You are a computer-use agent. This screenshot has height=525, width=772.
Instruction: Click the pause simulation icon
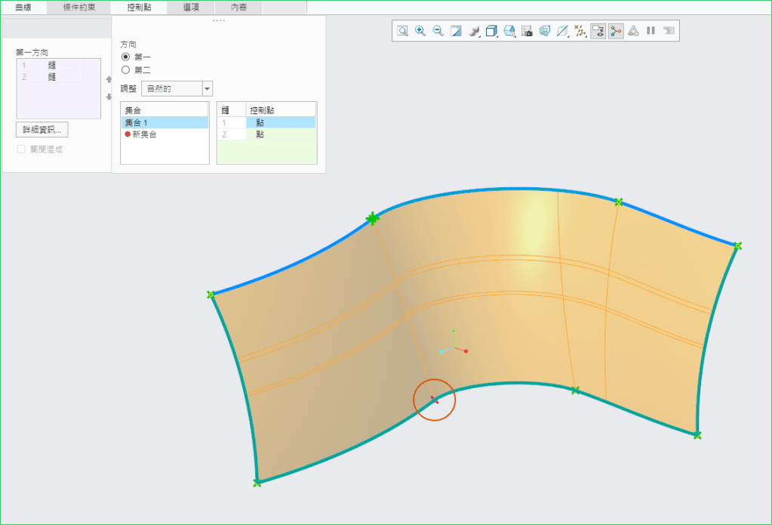click(x=651, y=31)
